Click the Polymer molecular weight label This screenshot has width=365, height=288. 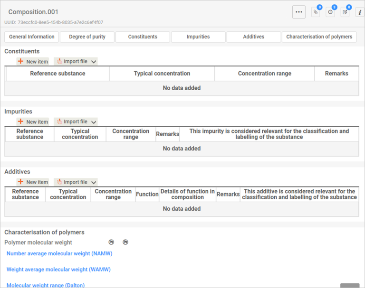point(38,242)
